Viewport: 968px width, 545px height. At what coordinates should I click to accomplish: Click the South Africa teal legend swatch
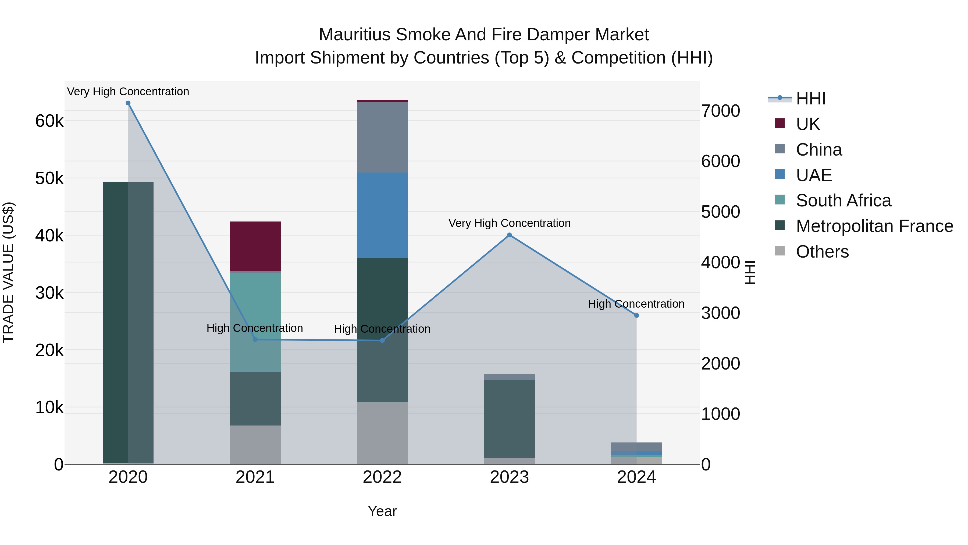click(x=780, y=200)
